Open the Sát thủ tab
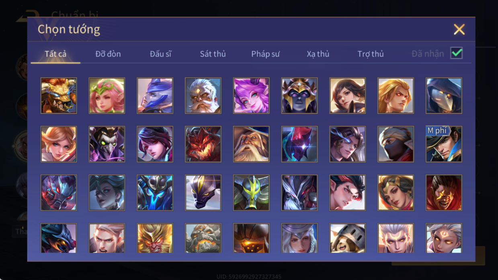This screenshot has width=498, height=280. pyautogui.click(x=213, y=54)
